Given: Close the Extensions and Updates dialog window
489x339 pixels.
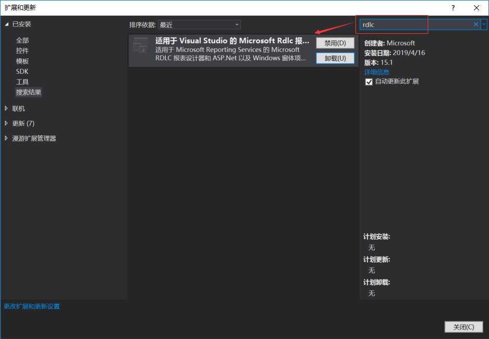Looking at the screenshot, I should click(x=476, y=8).
